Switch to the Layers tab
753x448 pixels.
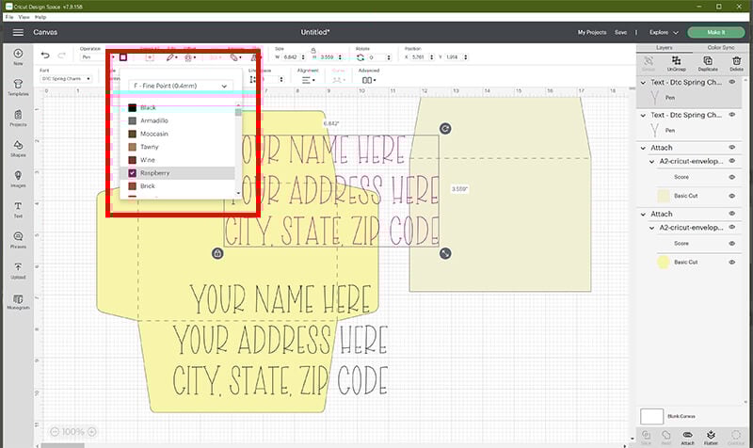(665, 48)
